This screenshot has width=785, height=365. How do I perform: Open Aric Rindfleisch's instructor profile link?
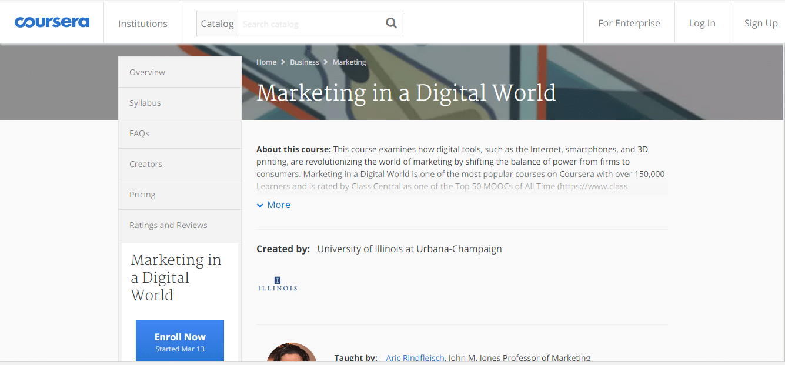tap(415, 358)
